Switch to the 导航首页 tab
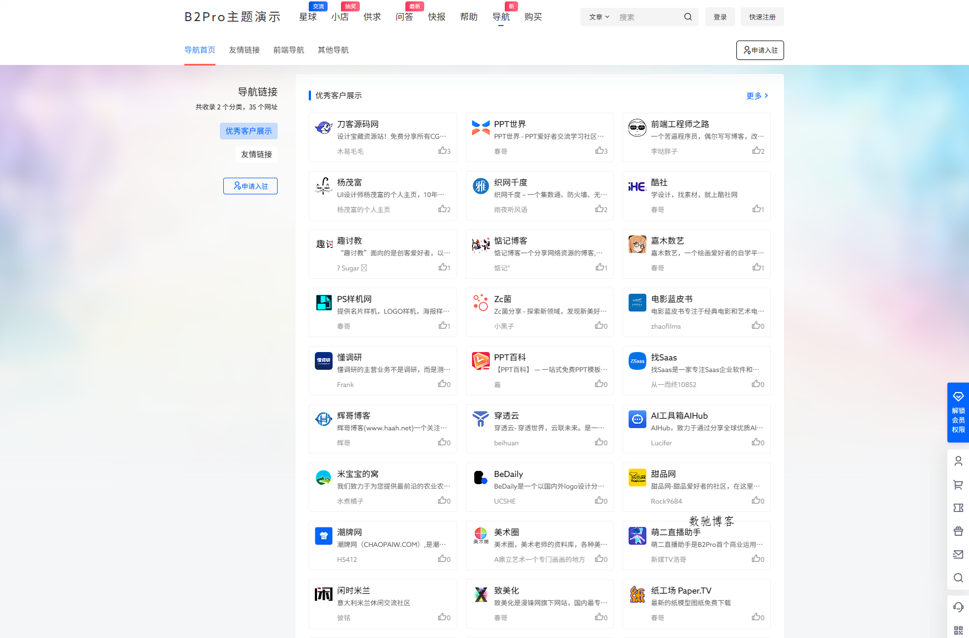The width and height of the screenshot is (969, 638). coord(200,50)
